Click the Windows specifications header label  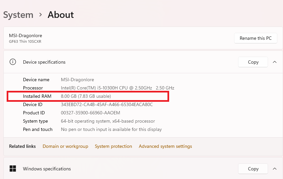pos(47,169)
